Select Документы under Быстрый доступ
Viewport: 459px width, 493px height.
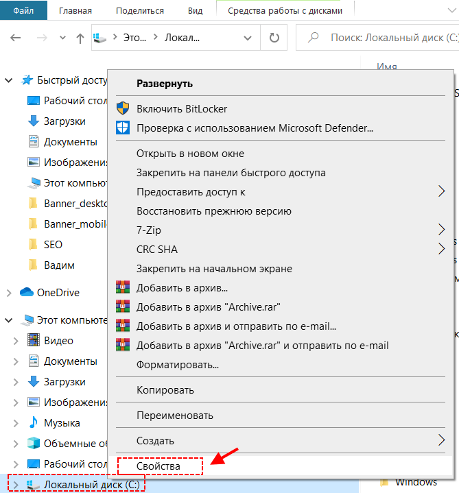(70, 142)
